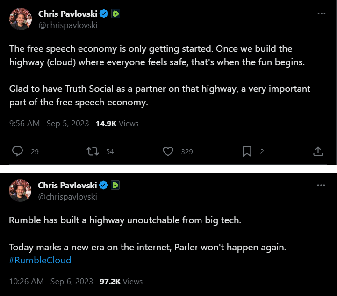337x296 pixels.
Task: Repost the free speech economy tweet
Action: [x=93, y=151]
